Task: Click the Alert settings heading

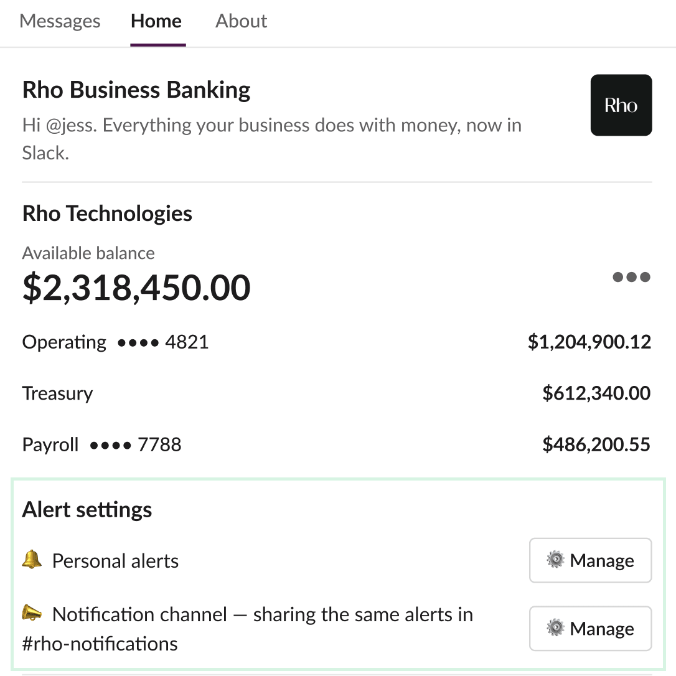Action: 87,510
